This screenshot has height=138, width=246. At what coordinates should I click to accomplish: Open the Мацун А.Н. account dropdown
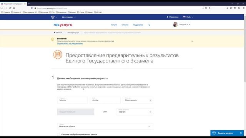(x=184, y=25)
